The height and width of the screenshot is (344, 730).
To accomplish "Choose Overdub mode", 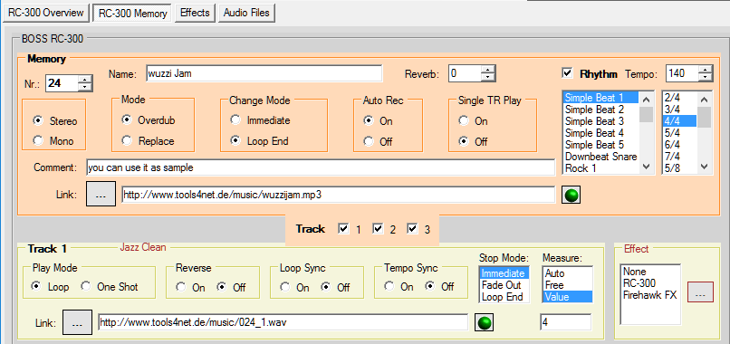I will click(126, 120).
